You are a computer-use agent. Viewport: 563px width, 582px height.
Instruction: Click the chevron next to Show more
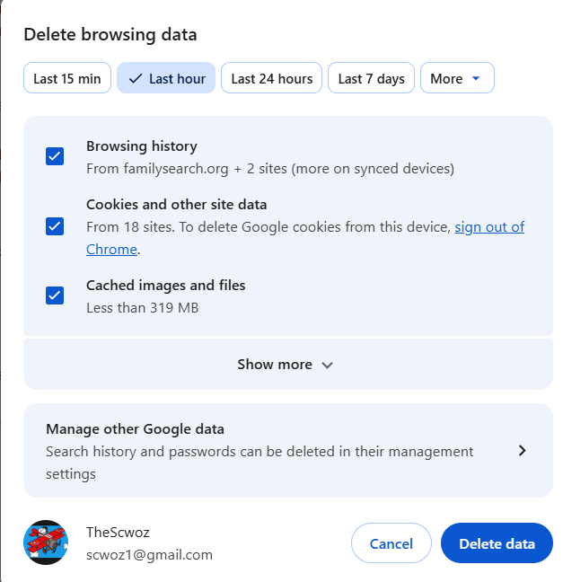click(x=328, y=366)
